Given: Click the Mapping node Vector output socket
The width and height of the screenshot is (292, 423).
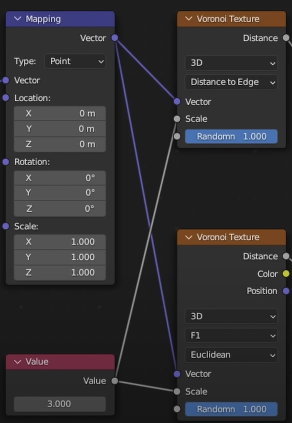Looking at the screenshot, I should point(115,38).
